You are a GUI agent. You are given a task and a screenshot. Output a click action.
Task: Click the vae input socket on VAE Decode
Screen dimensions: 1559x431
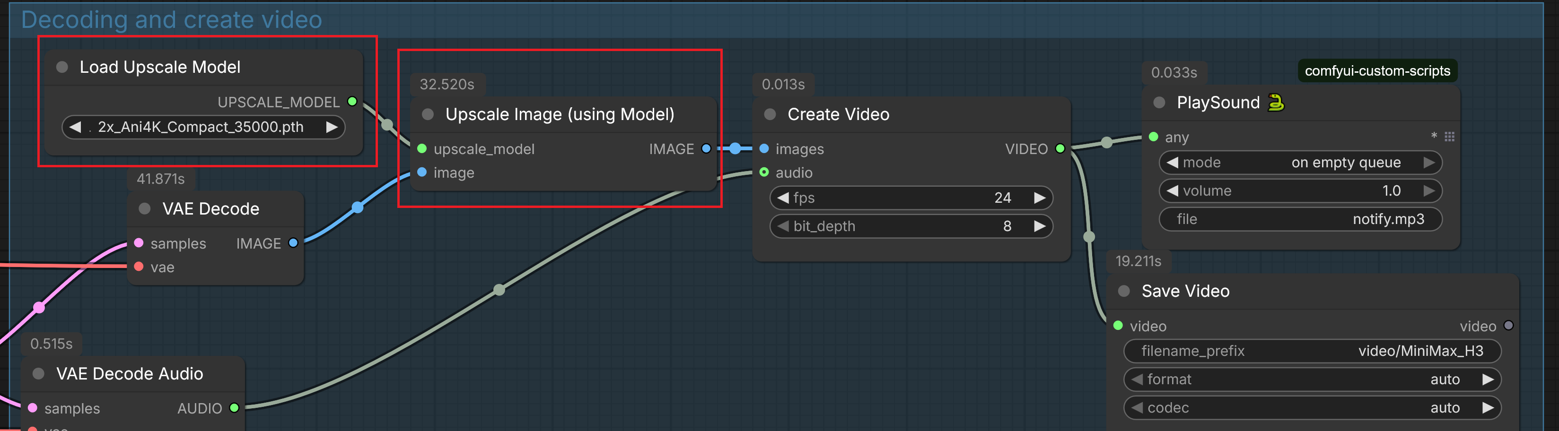139,267
